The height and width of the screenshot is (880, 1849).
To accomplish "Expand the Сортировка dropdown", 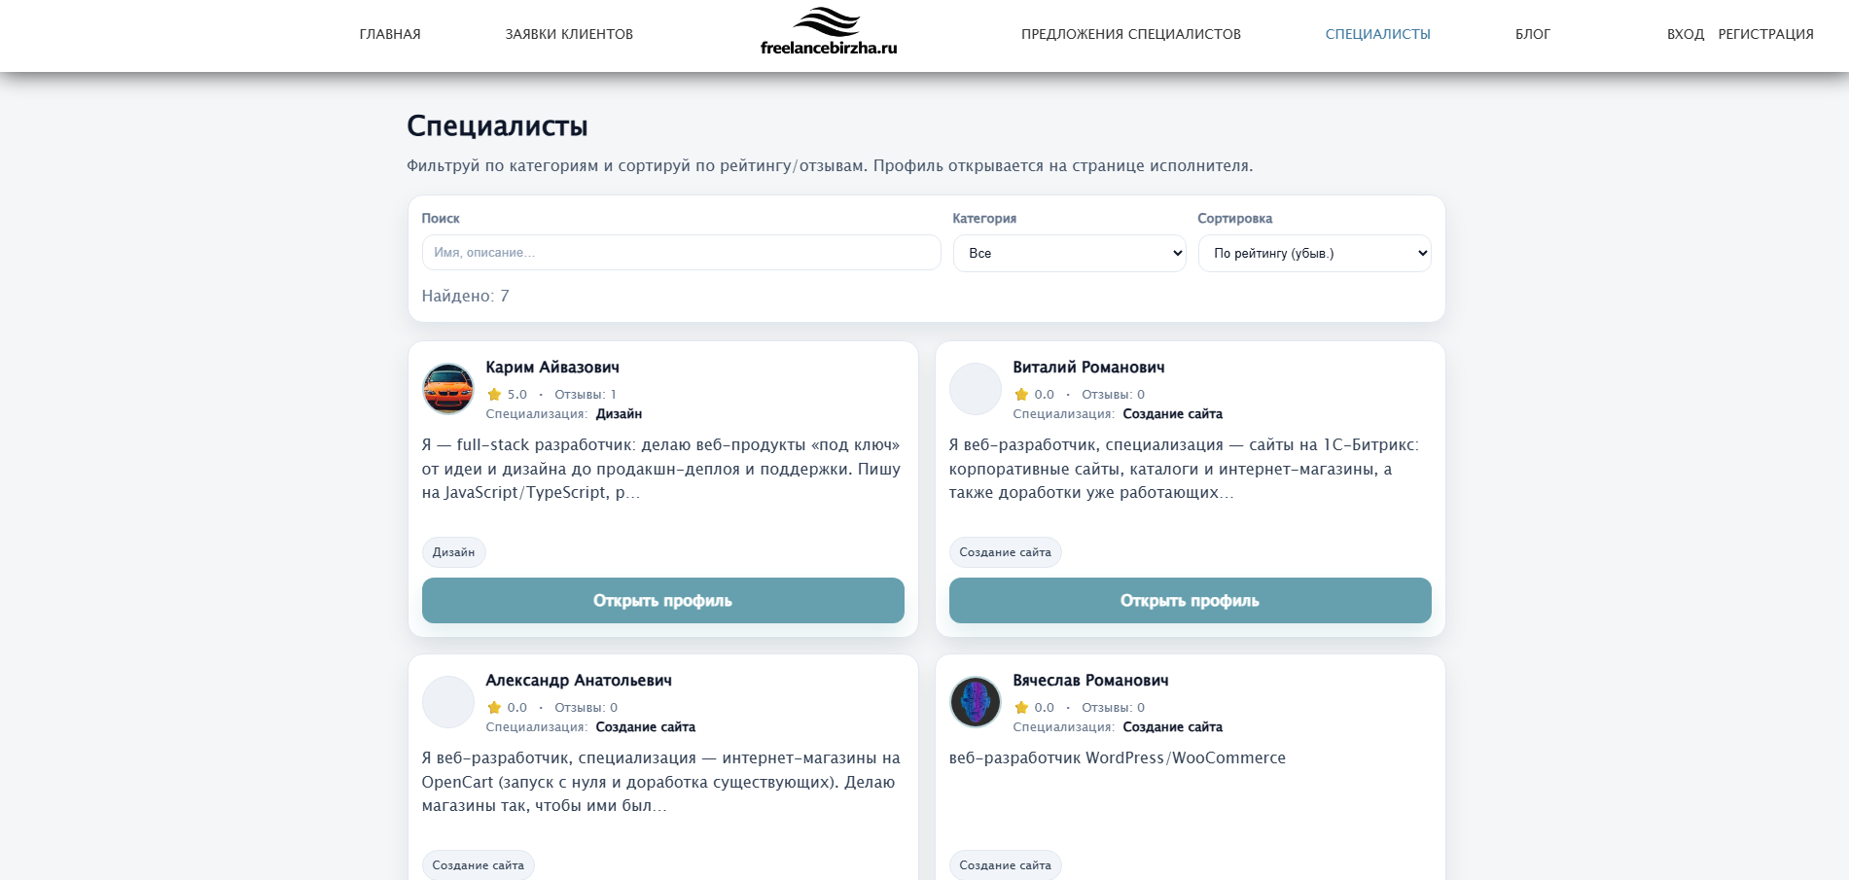I will click(x=1314, y=253).
